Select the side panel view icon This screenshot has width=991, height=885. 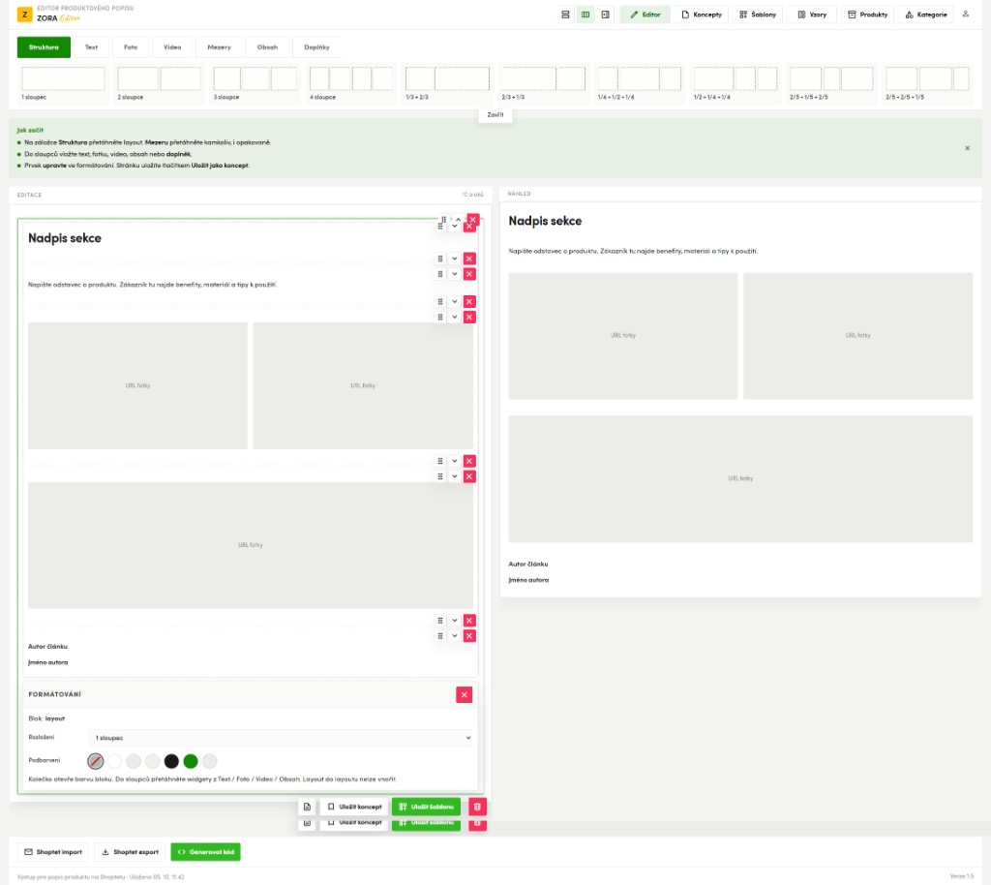[x=606, y=15]
